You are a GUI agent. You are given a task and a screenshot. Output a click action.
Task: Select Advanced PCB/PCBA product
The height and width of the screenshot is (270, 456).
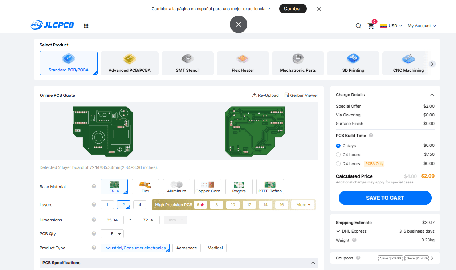pyautogui.click(x=130, y=63)
